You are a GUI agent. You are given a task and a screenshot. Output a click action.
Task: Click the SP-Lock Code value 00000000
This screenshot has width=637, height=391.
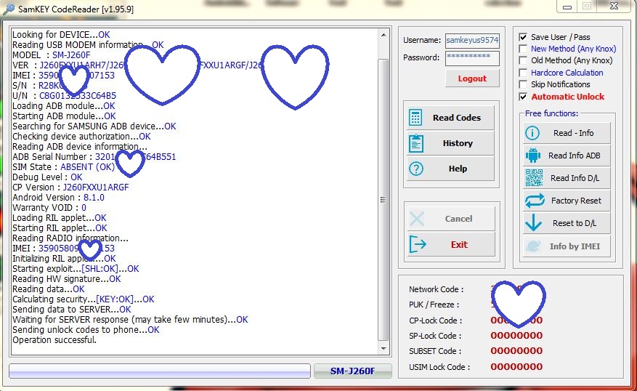[516, 335]
